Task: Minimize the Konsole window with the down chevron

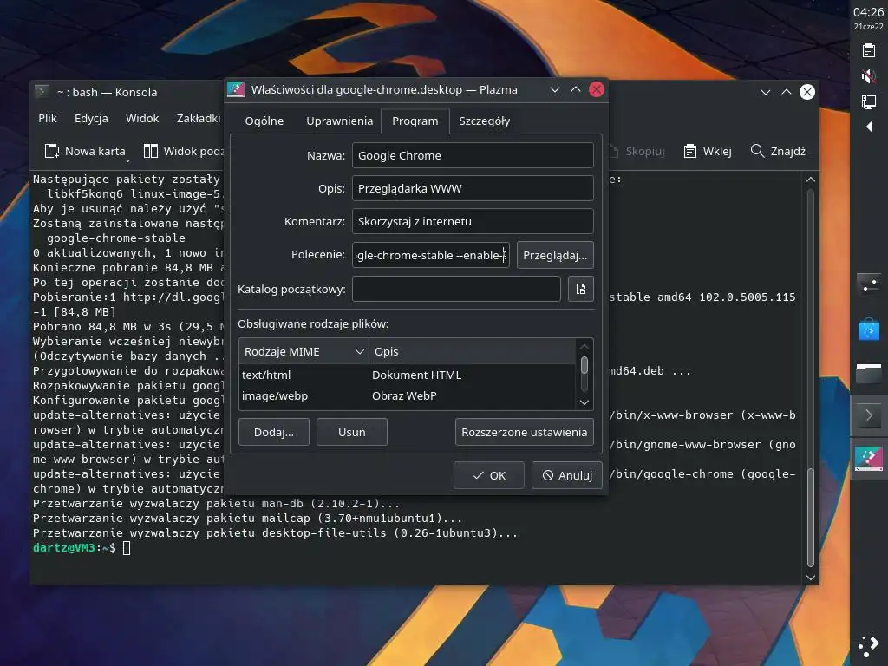Action: [766, 92]
